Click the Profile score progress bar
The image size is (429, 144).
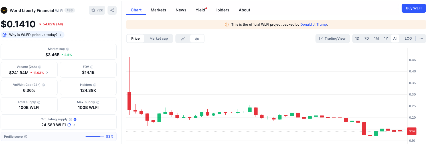tap(95, 137)
